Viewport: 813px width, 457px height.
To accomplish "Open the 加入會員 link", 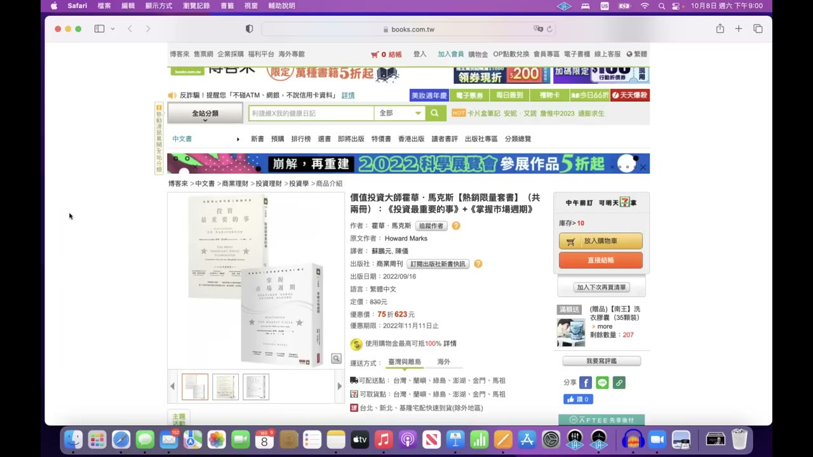I will pos(450,55).
